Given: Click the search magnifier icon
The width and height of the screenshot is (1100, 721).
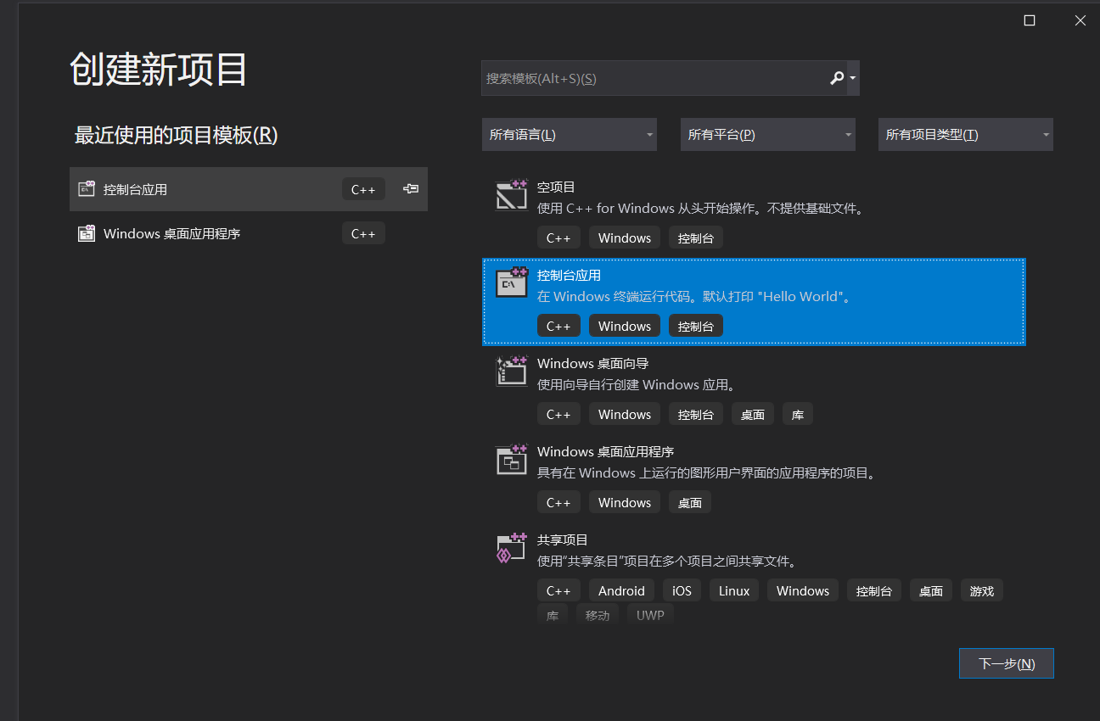Looking at the screenshot, I should point(836,77).
